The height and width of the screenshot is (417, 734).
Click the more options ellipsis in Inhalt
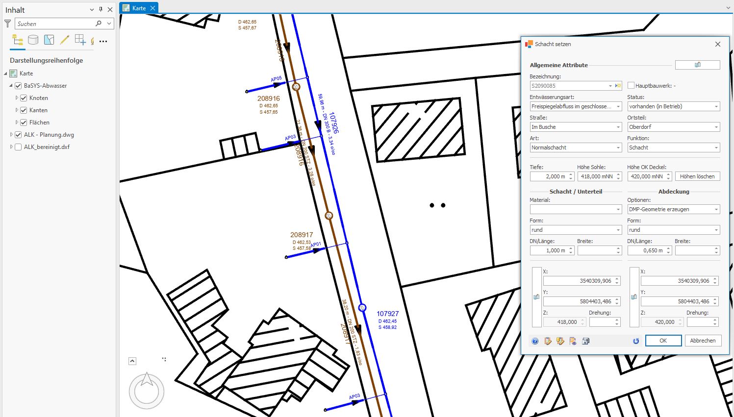pos(103,41)
